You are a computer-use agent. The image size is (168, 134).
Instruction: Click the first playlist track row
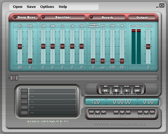[52, 91]
